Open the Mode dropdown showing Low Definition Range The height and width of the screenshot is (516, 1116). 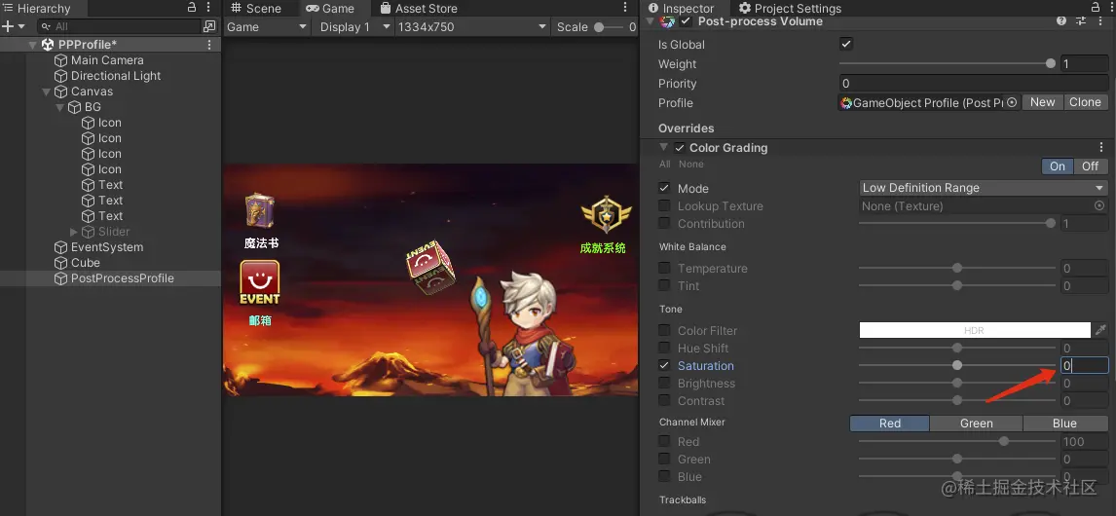pos(983,188)
